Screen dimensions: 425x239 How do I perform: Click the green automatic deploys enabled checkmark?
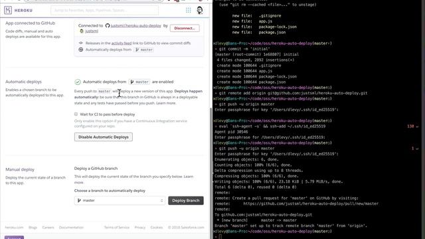(x=78, y=82)
